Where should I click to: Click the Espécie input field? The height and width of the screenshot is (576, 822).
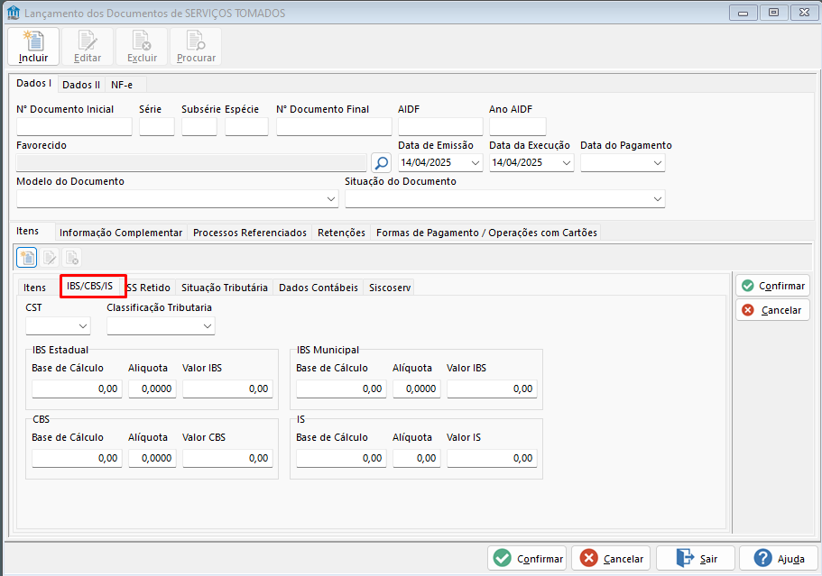pos(246,127)
